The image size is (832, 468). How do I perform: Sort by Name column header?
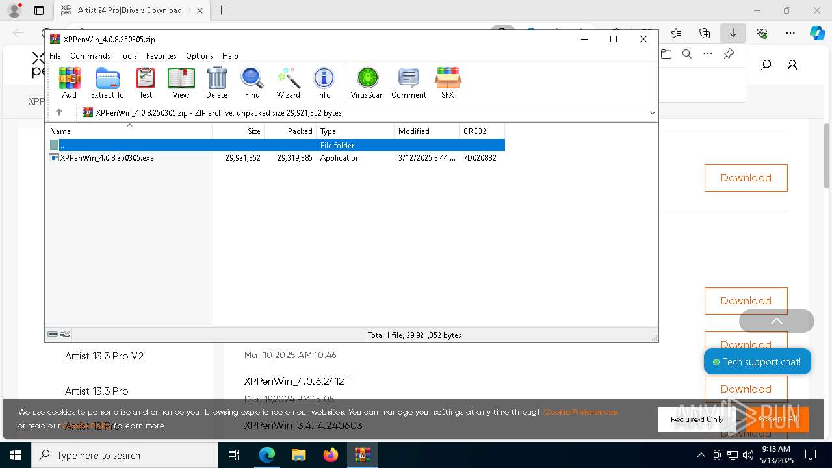pos(129,131)
